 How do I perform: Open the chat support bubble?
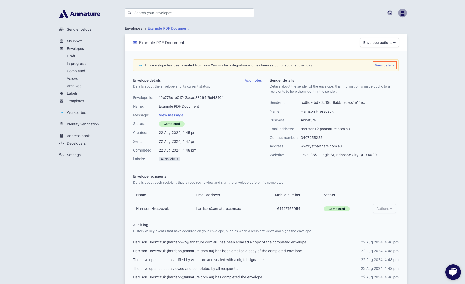[453, 272]
